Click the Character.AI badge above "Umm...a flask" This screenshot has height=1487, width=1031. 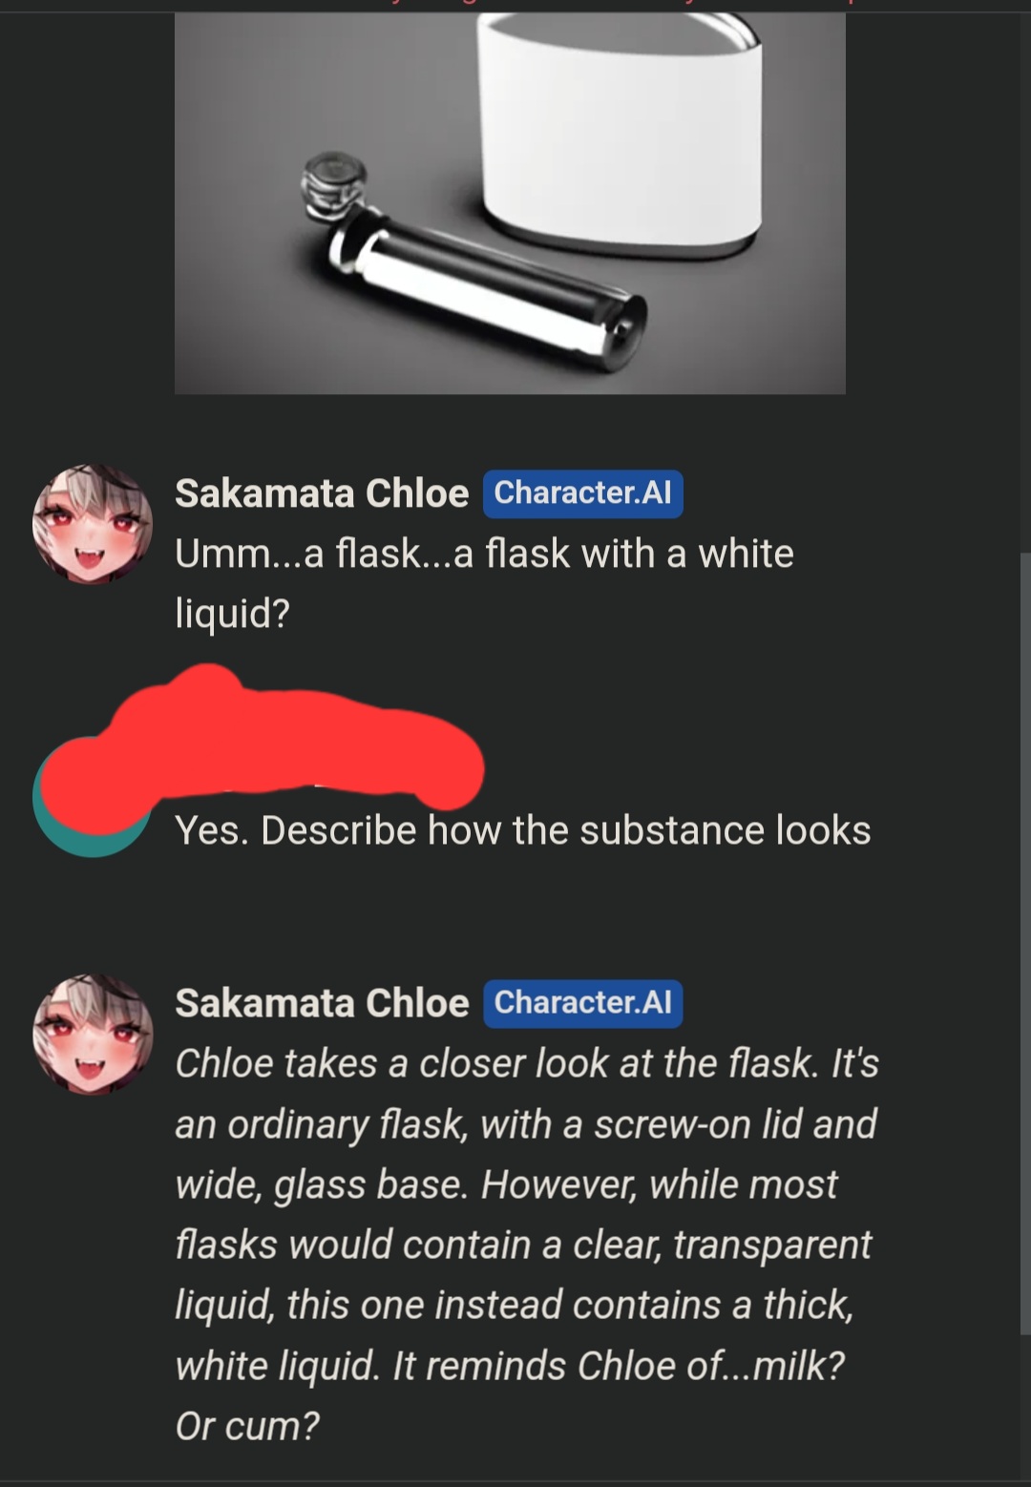[x=582, y=493]
